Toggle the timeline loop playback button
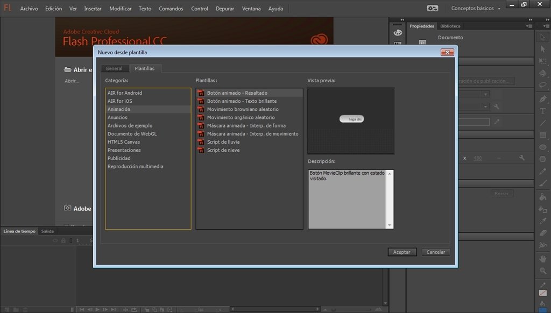Viewport: 551px width, 313px height. tap(133, 309)
